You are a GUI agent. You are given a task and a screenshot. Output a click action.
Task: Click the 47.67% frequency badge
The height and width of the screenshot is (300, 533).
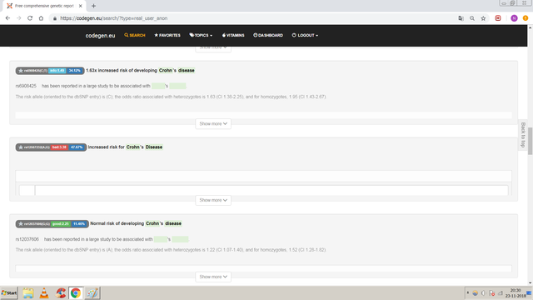[x=77, y=147]
